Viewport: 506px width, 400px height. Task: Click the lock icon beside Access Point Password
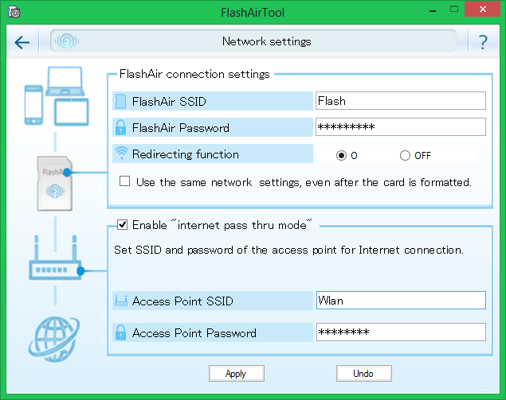[x=120, y=332]
